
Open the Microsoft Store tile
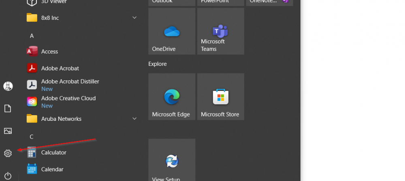(221, 97)
